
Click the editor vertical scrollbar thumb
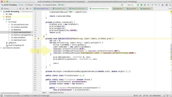pos(171,52)
